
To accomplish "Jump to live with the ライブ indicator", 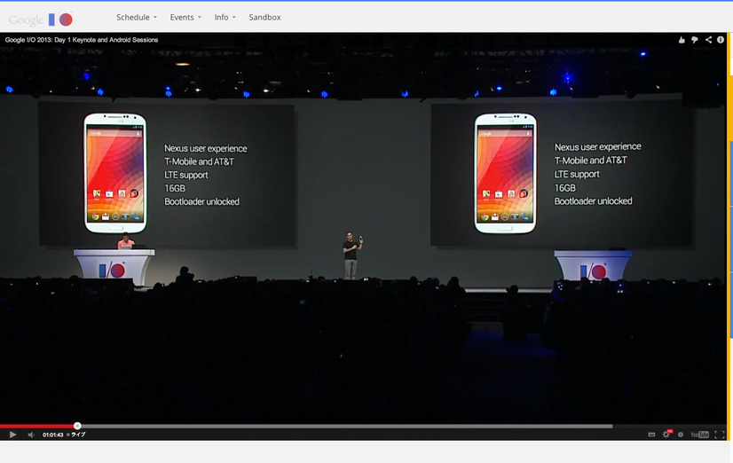I will click(x=75, y=435).
